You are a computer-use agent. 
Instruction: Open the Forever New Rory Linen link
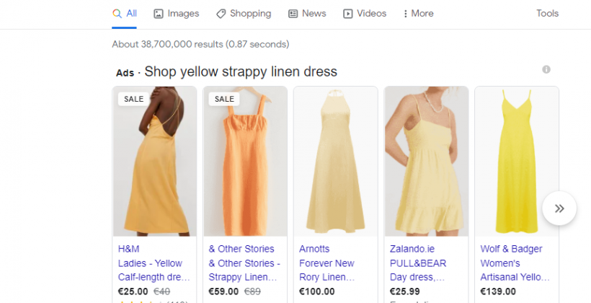click(326, 270)
